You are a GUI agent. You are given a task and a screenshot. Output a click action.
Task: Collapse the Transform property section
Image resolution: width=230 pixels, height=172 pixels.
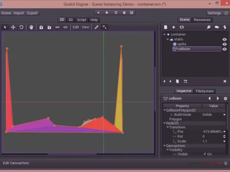click(x=167, y=127)
